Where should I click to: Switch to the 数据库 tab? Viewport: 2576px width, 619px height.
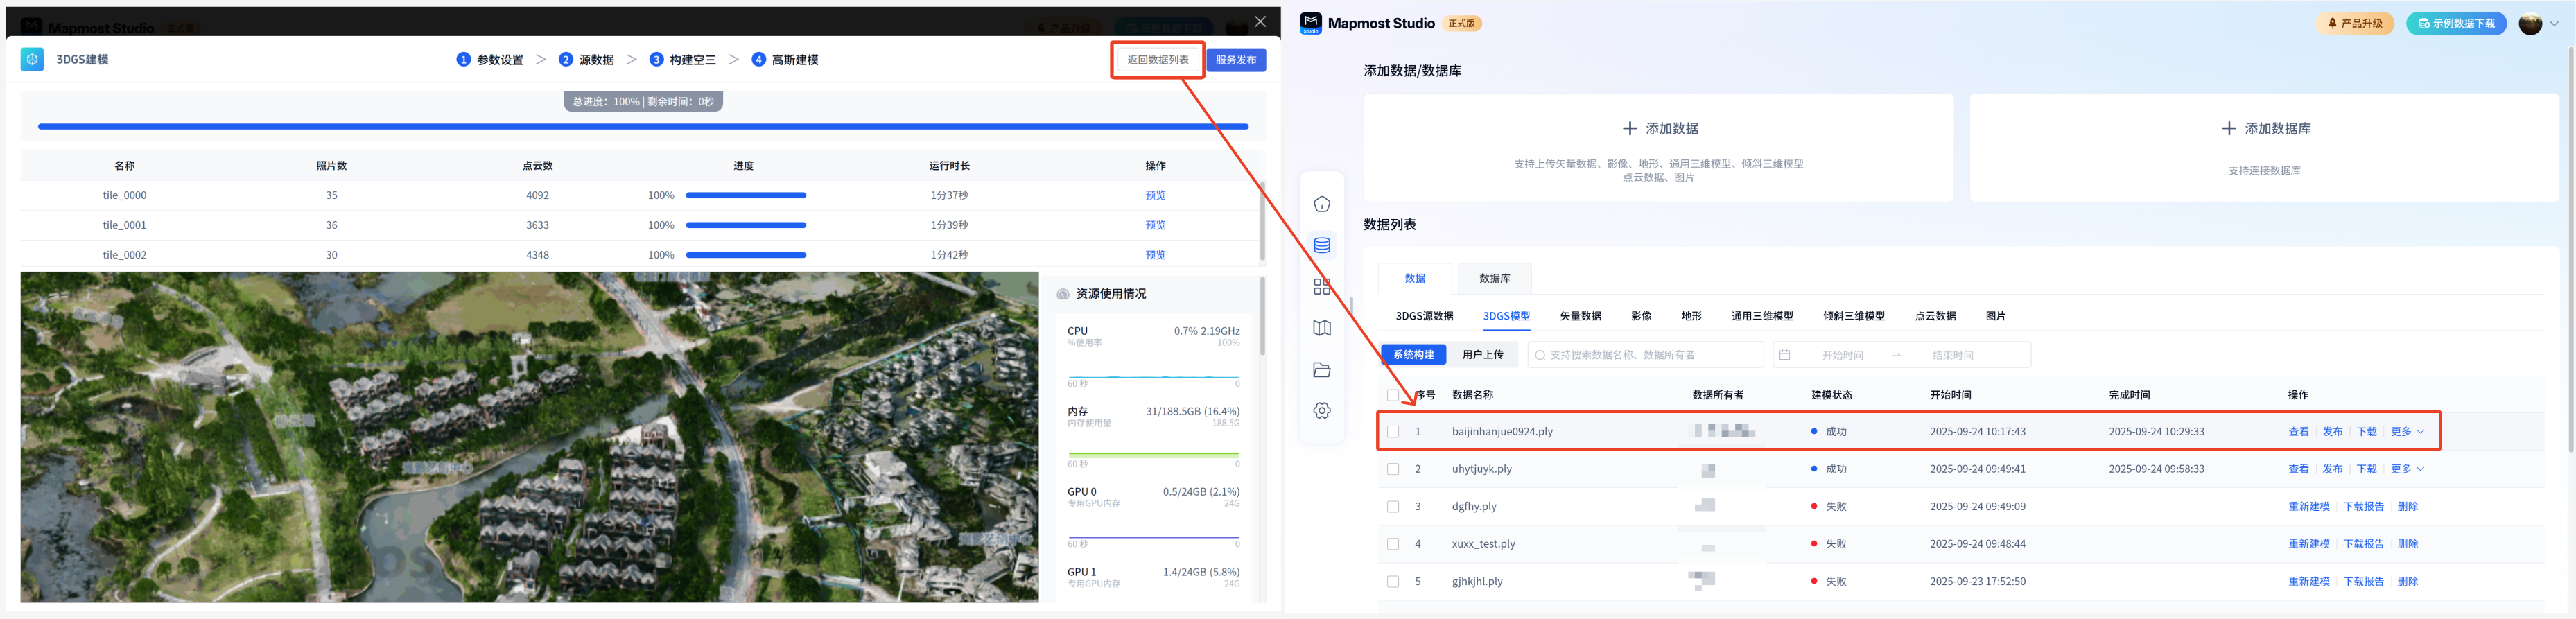1493,278
